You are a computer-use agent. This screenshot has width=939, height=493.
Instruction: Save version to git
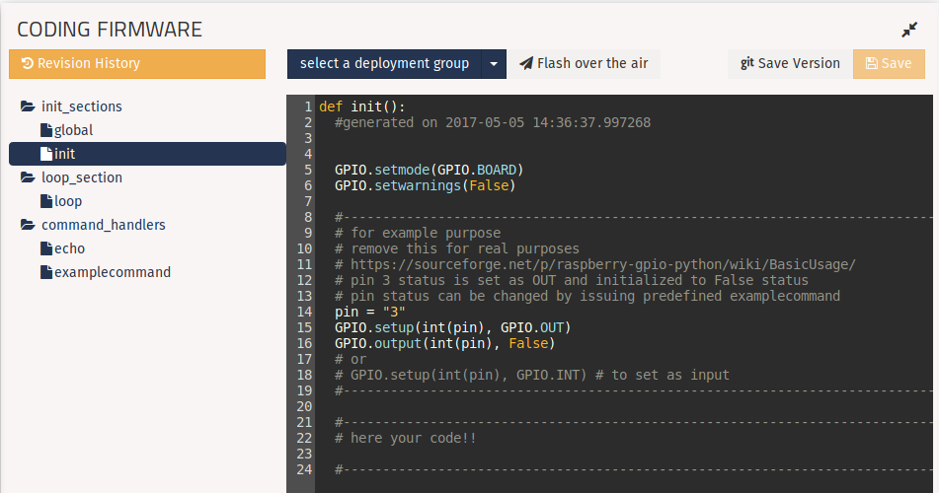point(790,64)
